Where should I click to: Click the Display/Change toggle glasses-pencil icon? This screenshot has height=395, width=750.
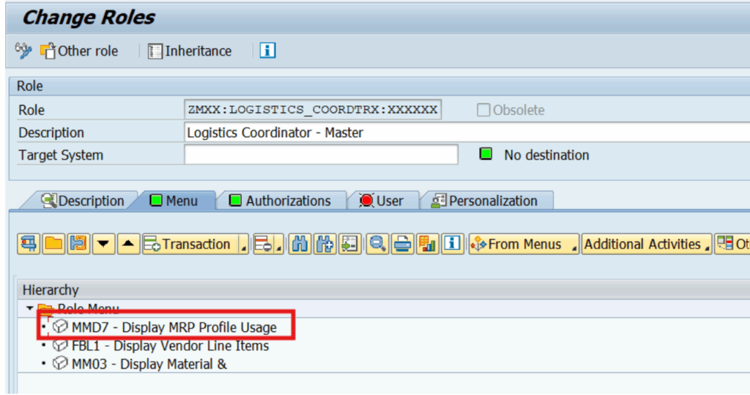pyautogui.click(x=23, y=51)
